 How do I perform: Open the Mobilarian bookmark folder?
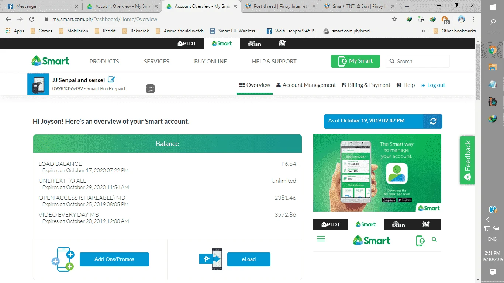pos(73,31)
